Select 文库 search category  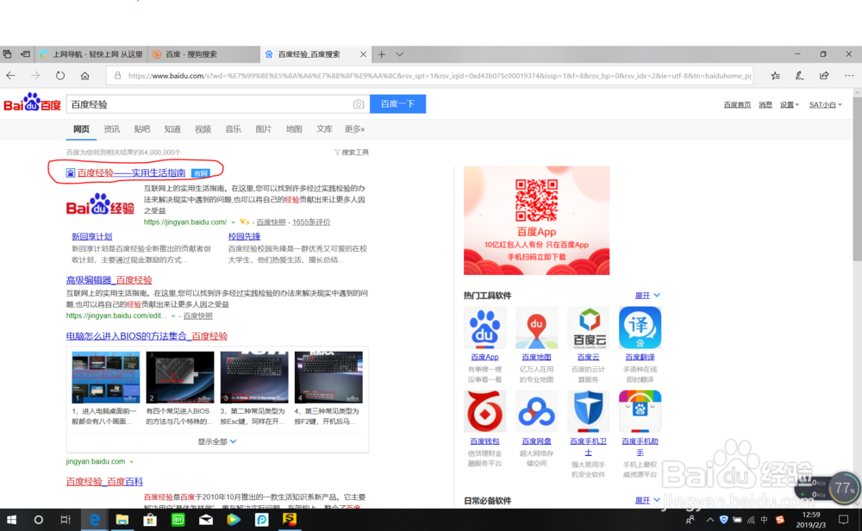324,129
